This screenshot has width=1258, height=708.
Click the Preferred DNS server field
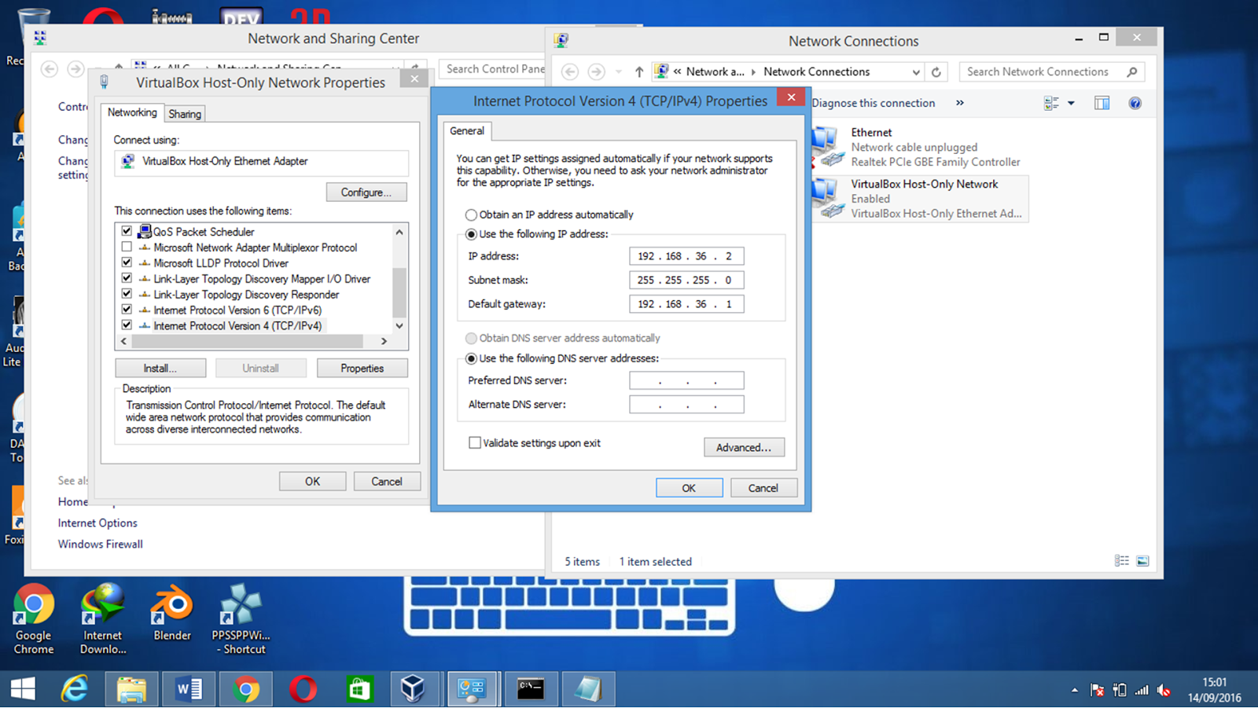point(686,380)
